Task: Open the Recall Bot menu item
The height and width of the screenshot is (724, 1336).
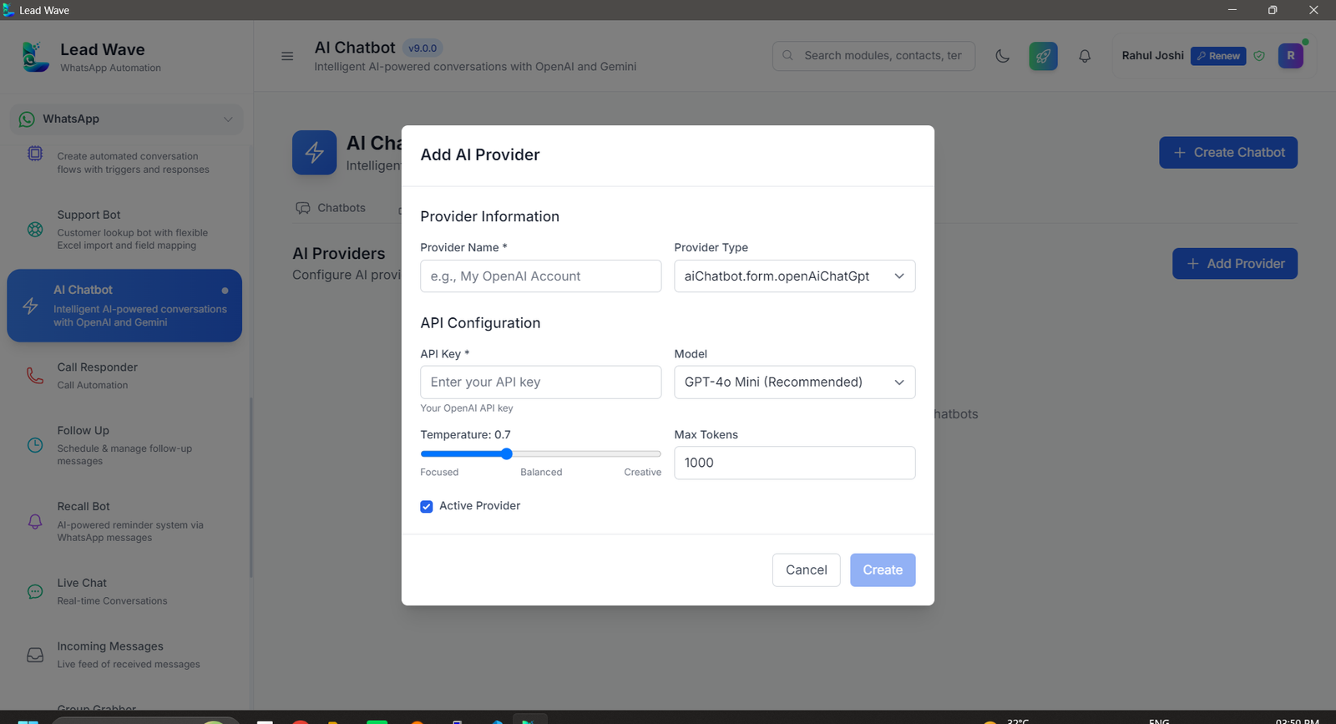Action: 125,522
